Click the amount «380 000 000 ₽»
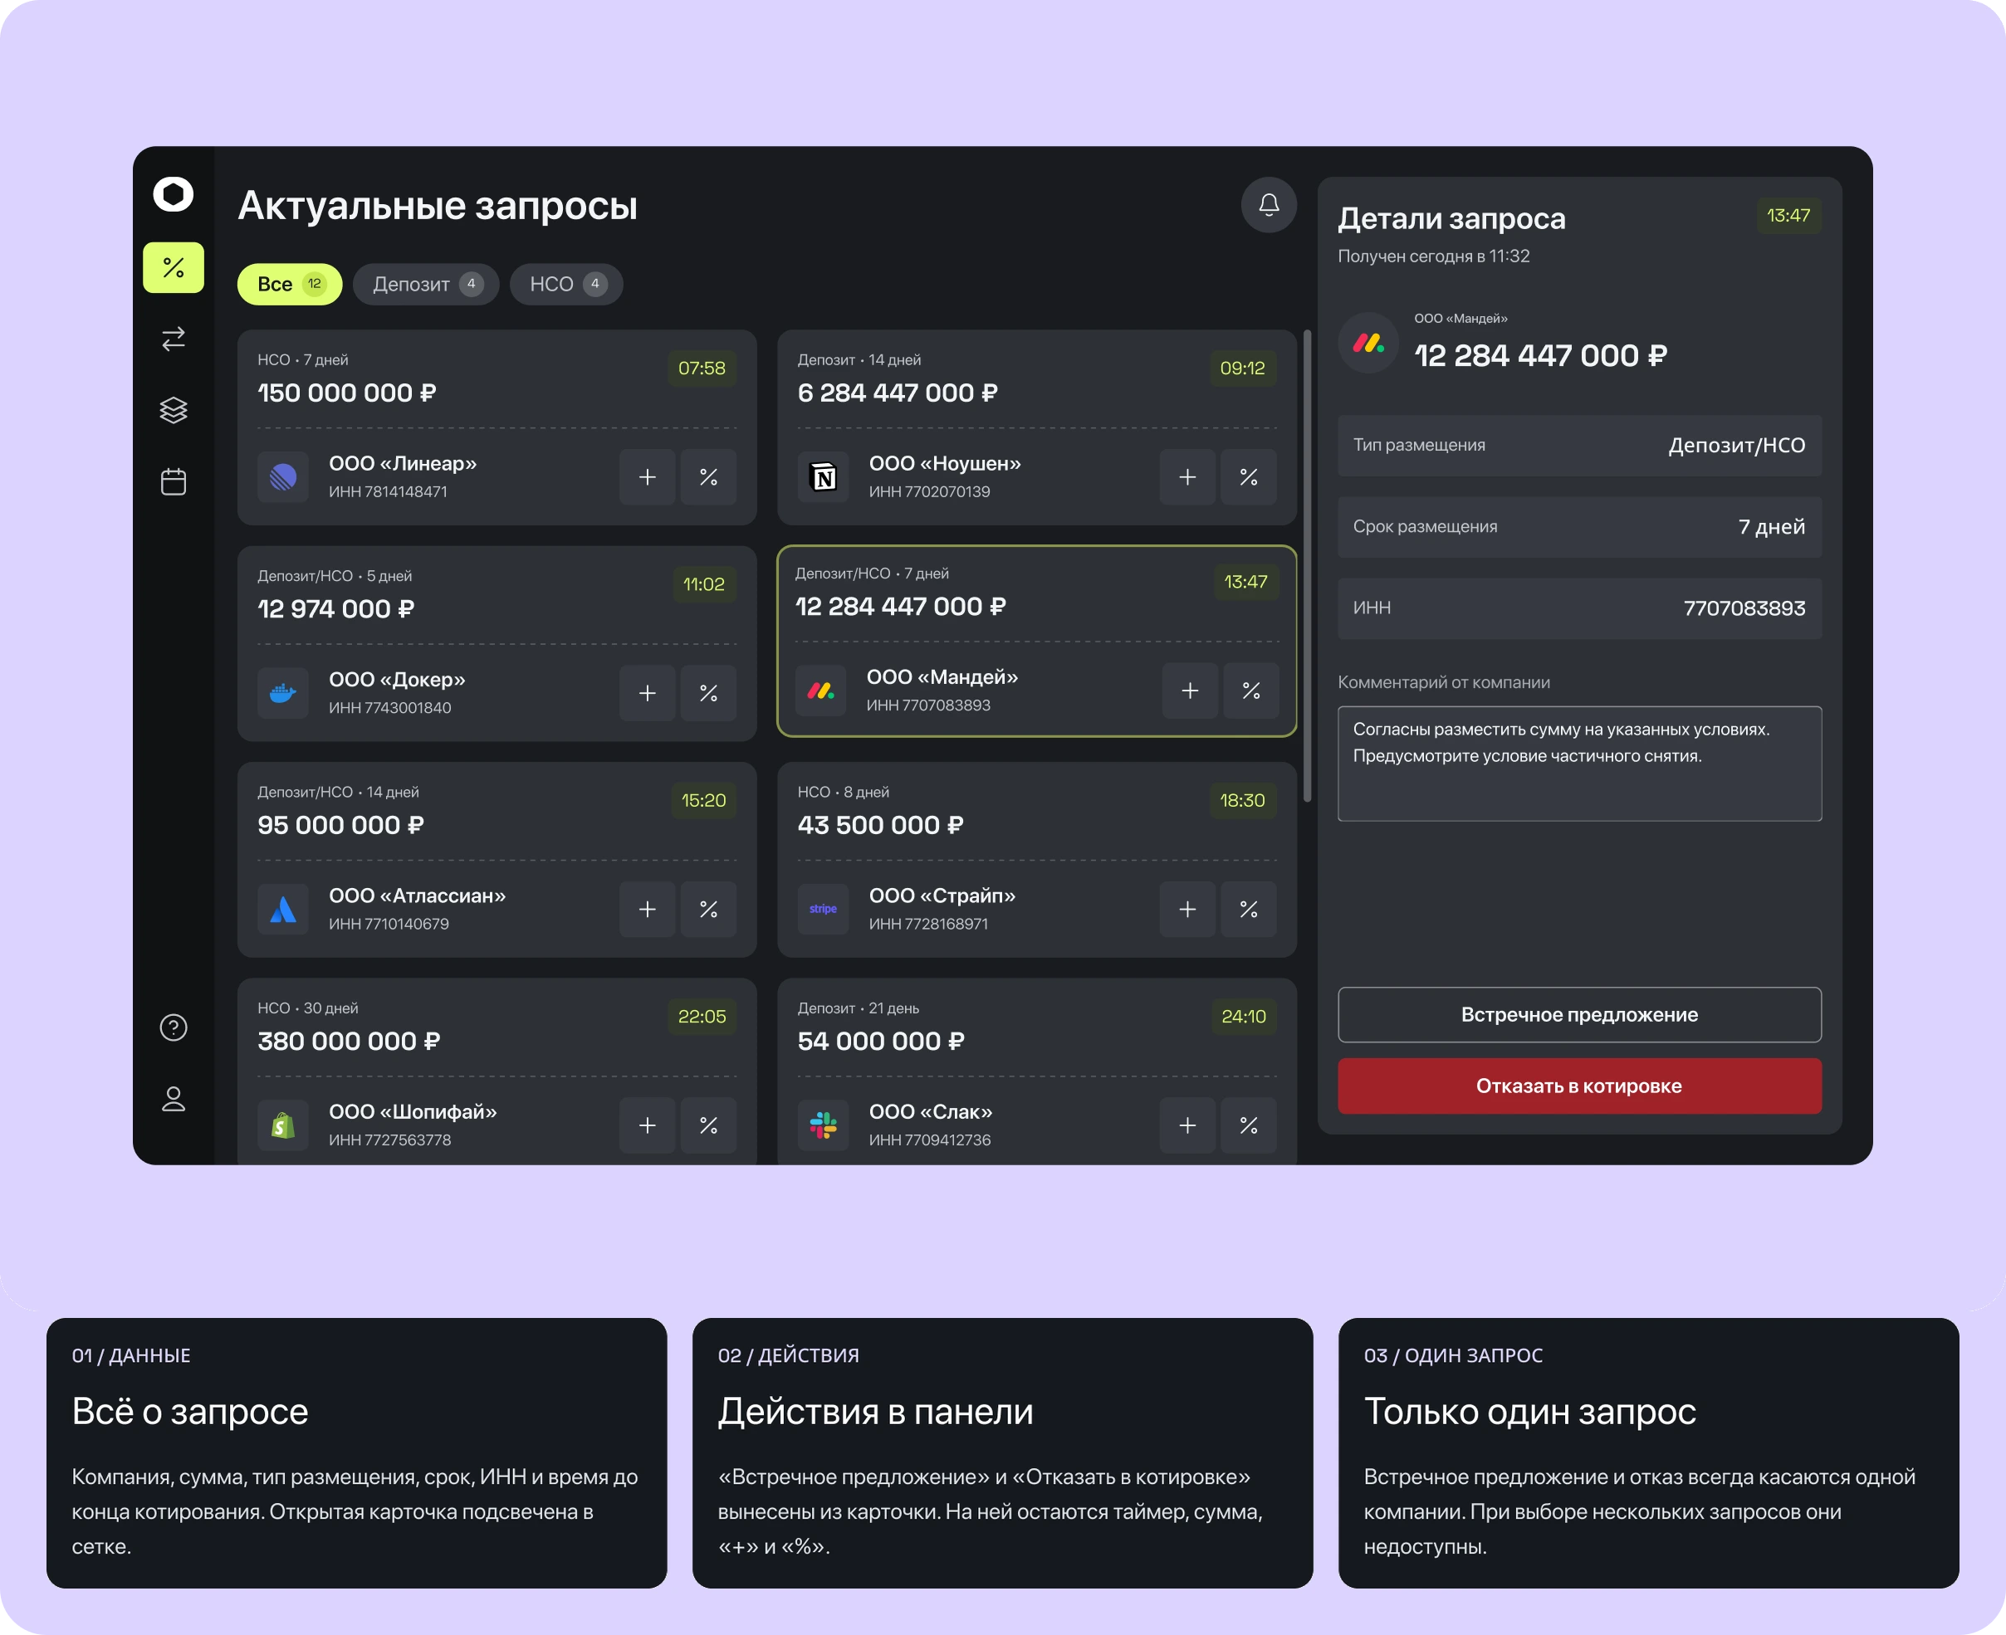Image resolution: width=2006 pixels, height=1635 pixels. pos(349,1041)
